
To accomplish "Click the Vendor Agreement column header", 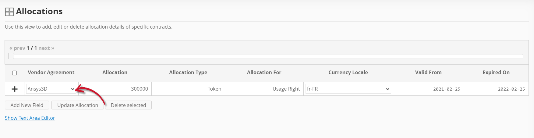I will (51, 72).
